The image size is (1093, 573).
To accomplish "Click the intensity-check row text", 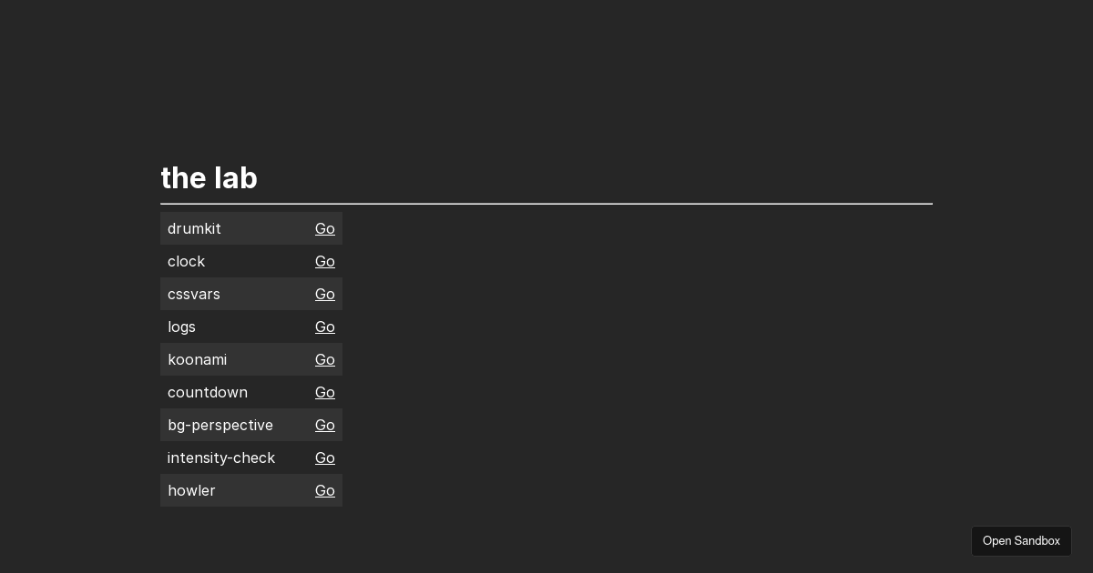I will [x=221, y=457].
